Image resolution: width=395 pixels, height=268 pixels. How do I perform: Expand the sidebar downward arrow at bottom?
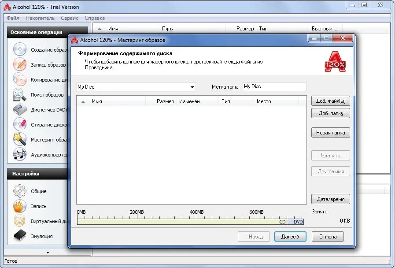48,253
